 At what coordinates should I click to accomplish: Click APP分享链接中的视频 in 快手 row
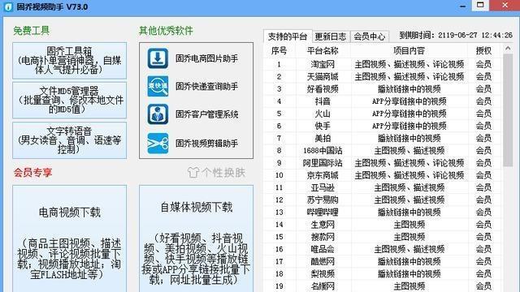[409, 126]
